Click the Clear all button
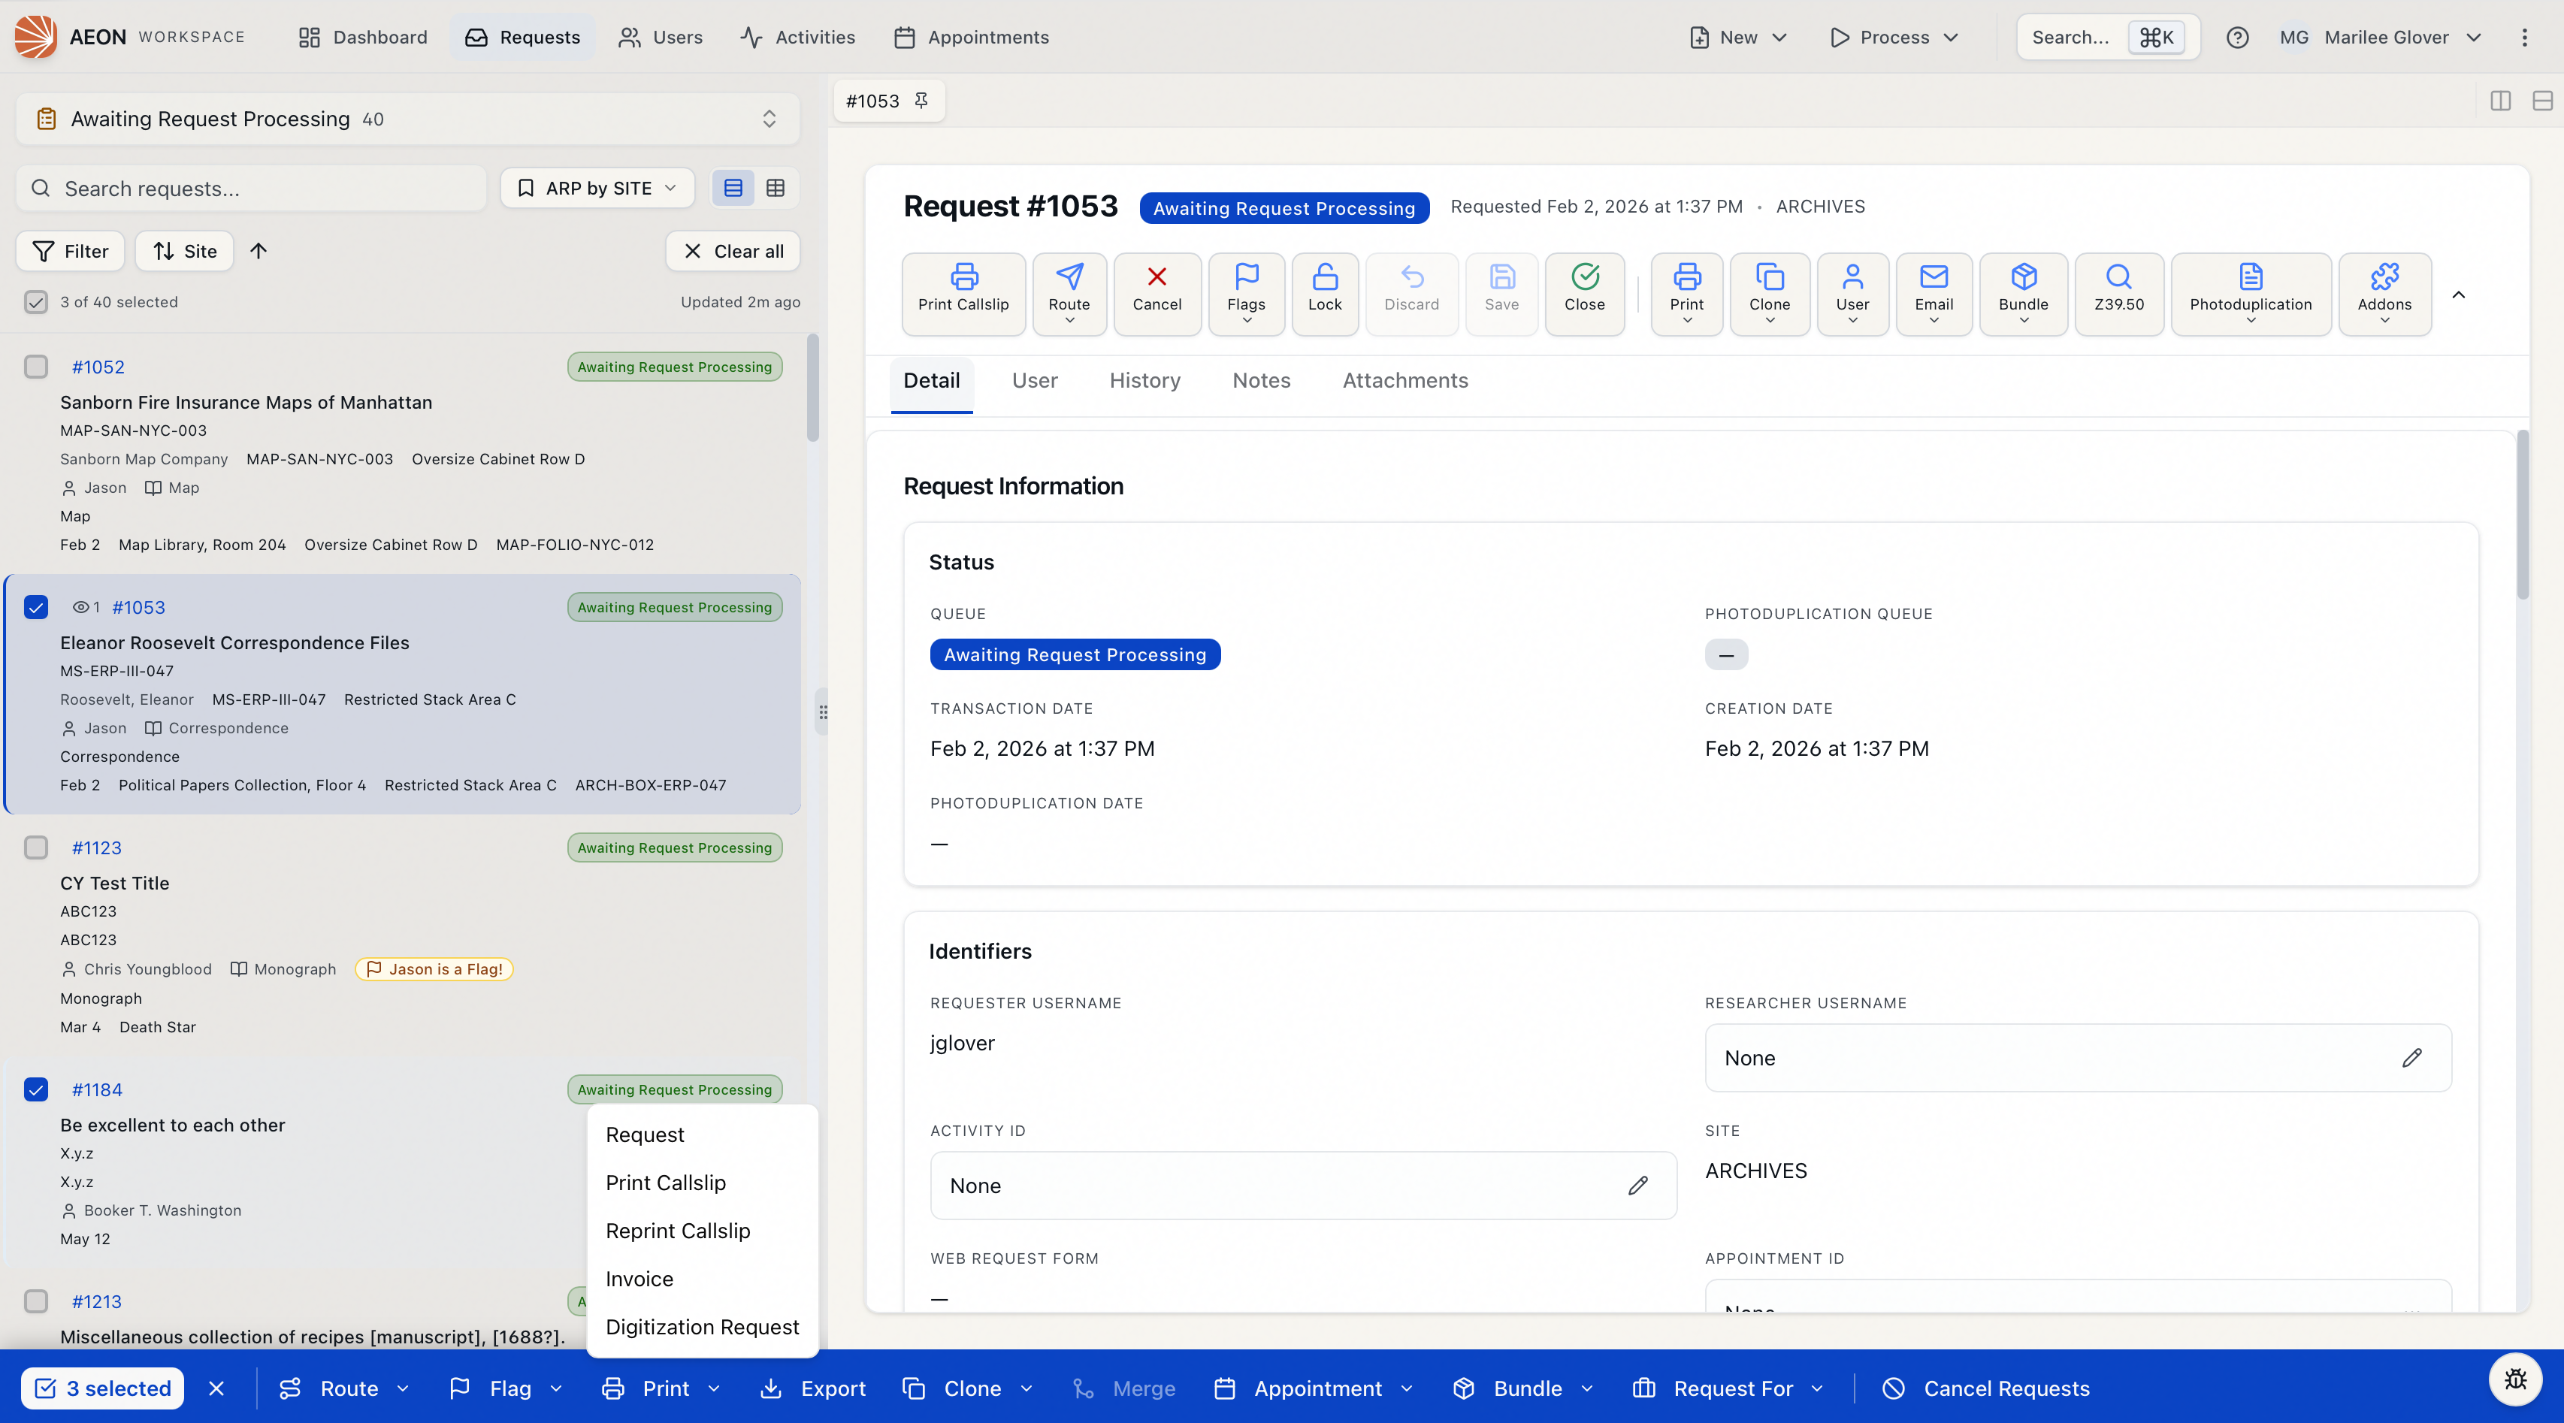Screen dimensions: 2564x1423 (733, 251)
